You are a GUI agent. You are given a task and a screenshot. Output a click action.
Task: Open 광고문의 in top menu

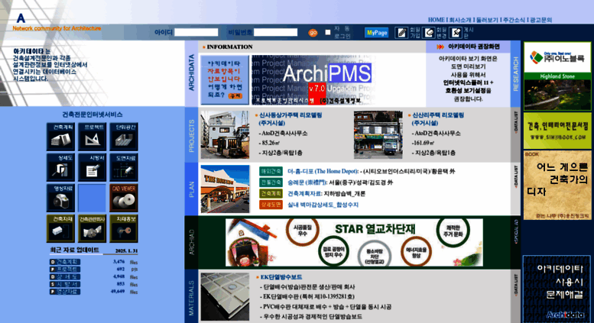(x=541, y=20)
